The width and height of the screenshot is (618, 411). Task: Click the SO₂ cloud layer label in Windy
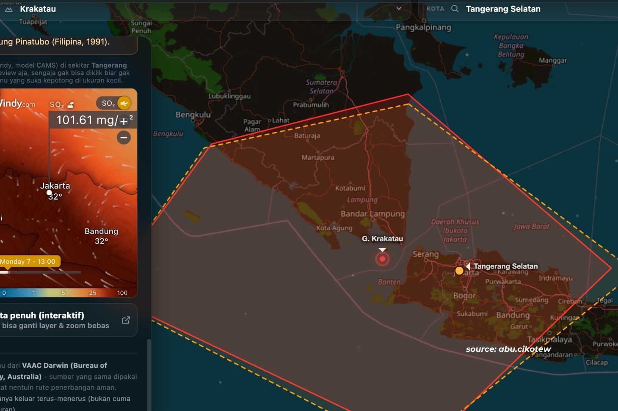62,104
